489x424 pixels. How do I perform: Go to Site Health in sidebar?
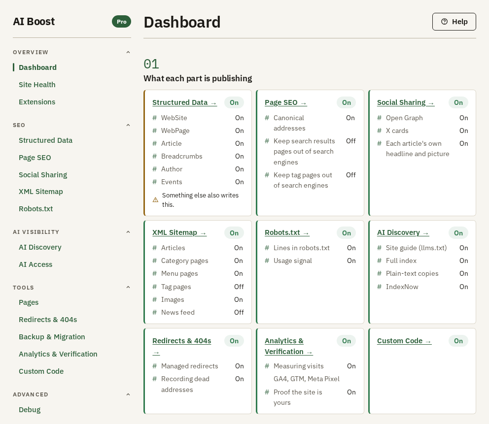tap(37, 85)
